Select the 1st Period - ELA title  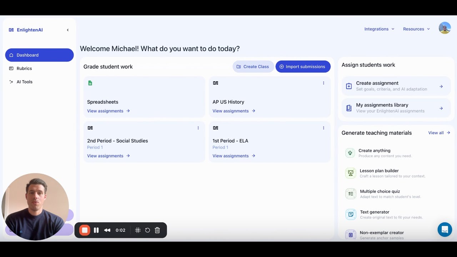tap(230, 141)
